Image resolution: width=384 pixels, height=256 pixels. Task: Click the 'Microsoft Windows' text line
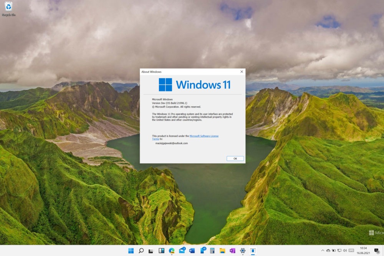pos(162,99)
